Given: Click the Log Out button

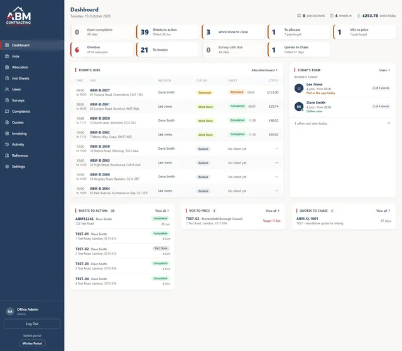Looking at the screenshot, I should [x=32, y=323].
